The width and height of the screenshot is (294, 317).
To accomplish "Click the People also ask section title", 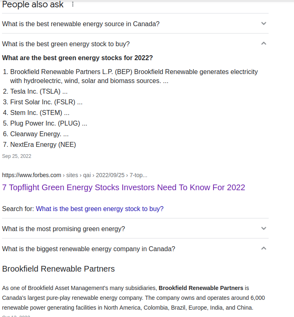I will coord(33,4).
